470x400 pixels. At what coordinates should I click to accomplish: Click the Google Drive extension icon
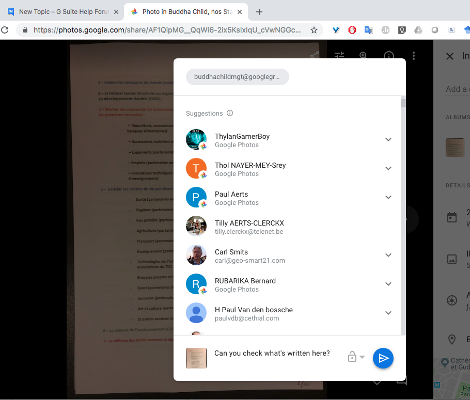418,30
